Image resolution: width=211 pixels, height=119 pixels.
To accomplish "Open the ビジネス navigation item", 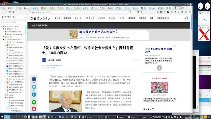I will pyautogui.click(x=101, y=18).
